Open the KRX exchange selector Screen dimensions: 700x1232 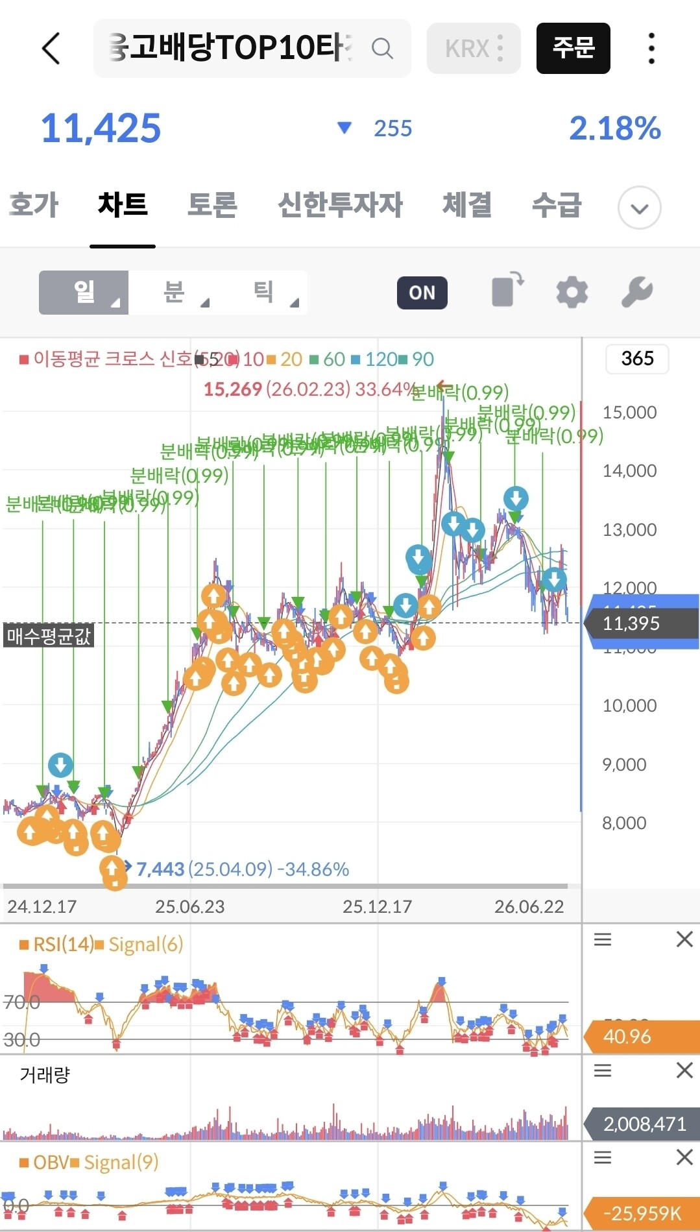pyautogui.click(x=474, y=49)
